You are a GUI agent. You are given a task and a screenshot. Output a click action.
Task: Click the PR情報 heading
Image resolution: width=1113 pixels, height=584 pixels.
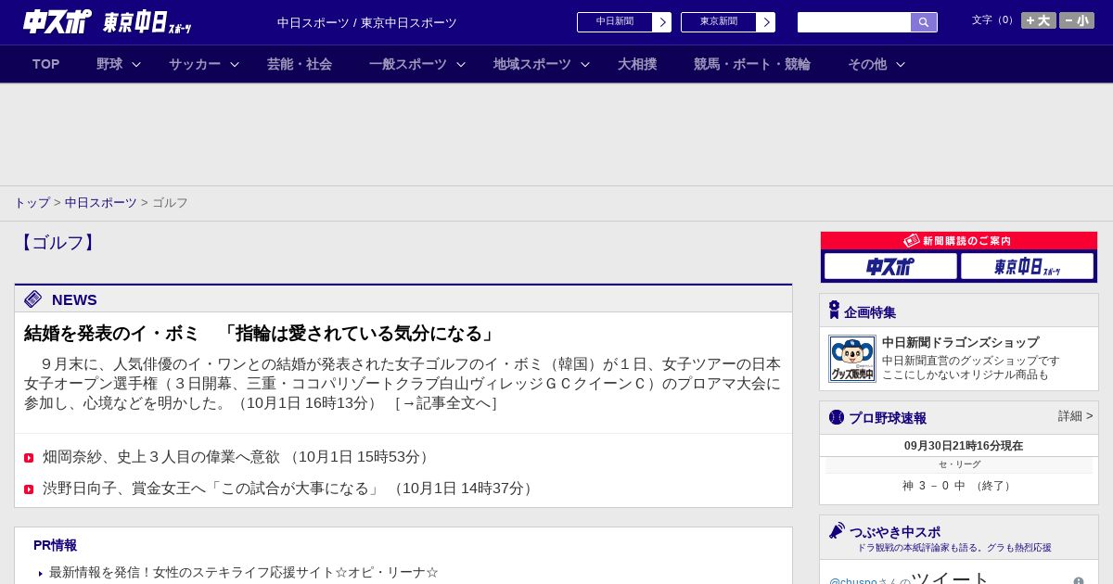point(55,545)
